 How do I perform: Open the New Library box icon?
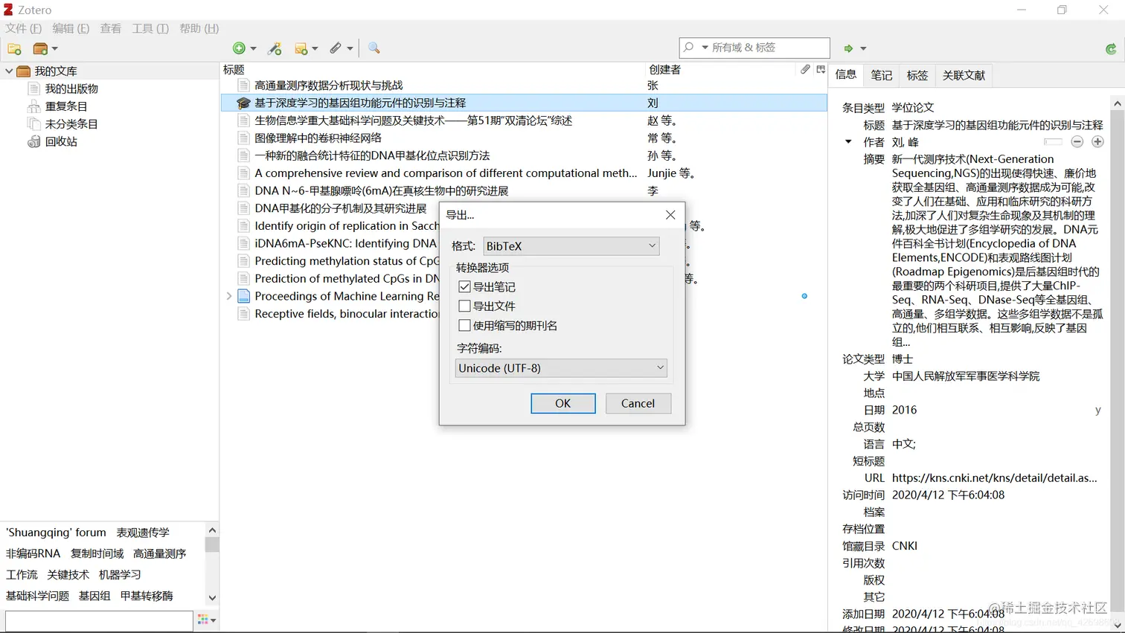pyautogui.click(x=40, y=48)
